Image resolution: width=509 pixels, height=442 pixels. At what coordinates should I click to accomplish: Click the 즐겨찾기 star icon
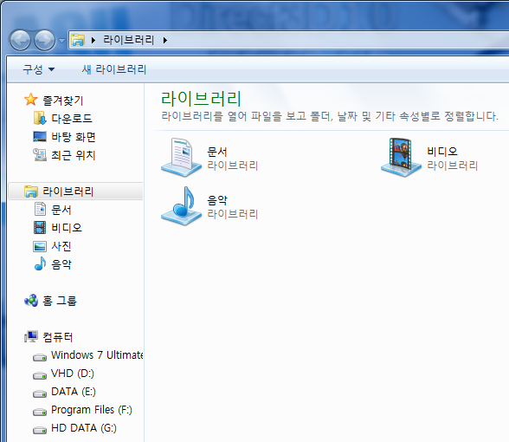pyautogui.click(x=31, y=100)
